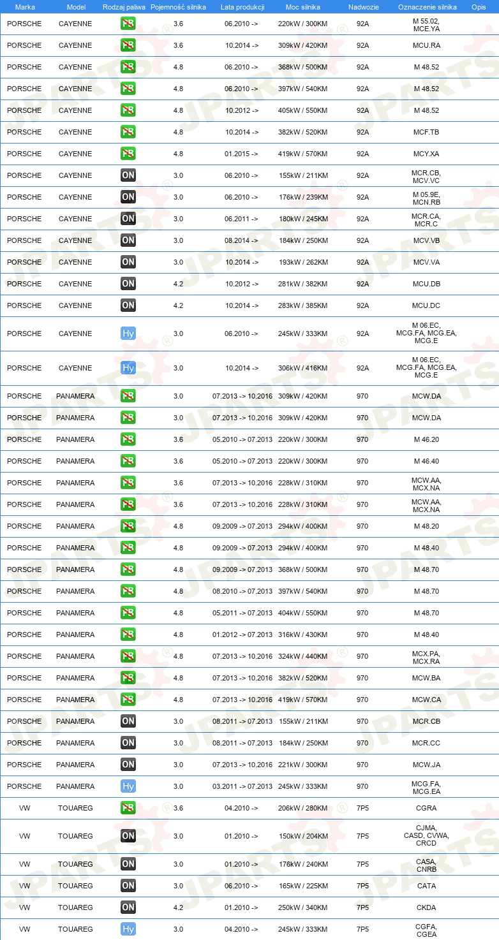Click diesel ON icon in Touareg 150kW / 204KM row
Screen dimensions: 499x940
coord(128,836)
